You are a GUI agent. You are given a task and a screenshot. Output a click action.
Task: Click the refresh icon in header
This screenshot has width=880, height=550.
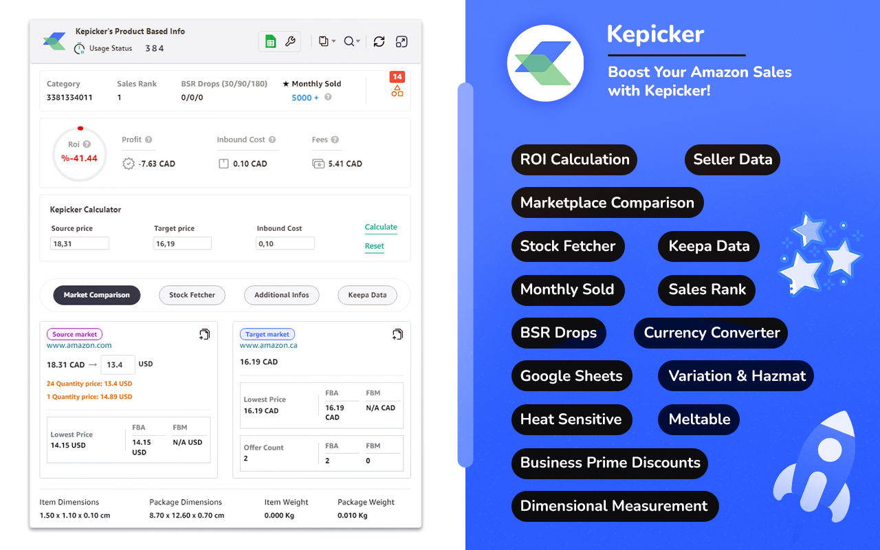(379, 42)
